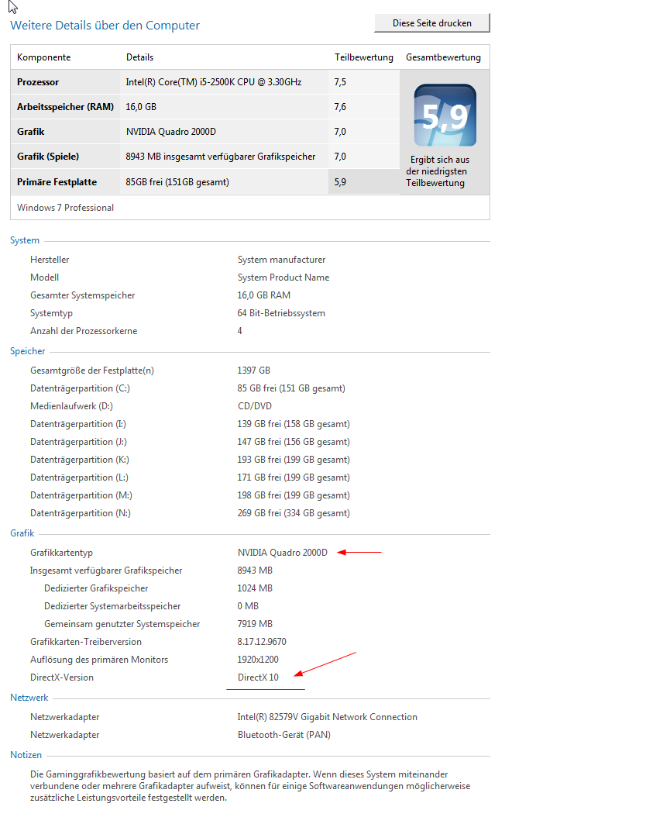This screenshot has width=646, height=824.
Task: Click the 'System' section heading
Action: tap(25, 240)
